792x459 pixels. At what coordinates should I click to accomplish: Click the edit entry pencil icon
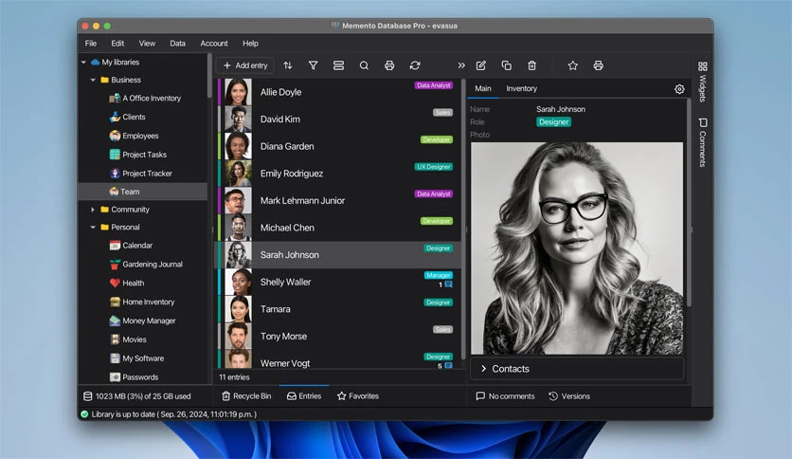click(x=481, y=65)
